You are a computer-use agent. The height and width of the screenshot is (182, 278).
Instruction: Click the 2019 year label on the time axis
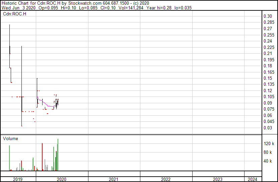pyautogui.click(x=18, y=179)
